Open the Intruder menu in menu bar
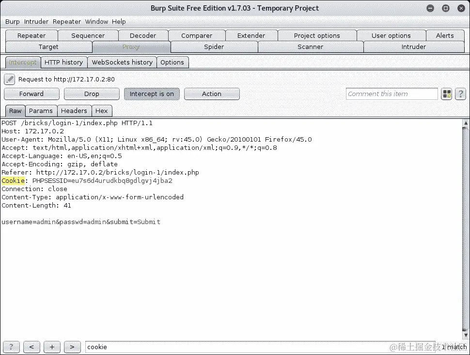This screenshot has width=470, height=355. 36,22
